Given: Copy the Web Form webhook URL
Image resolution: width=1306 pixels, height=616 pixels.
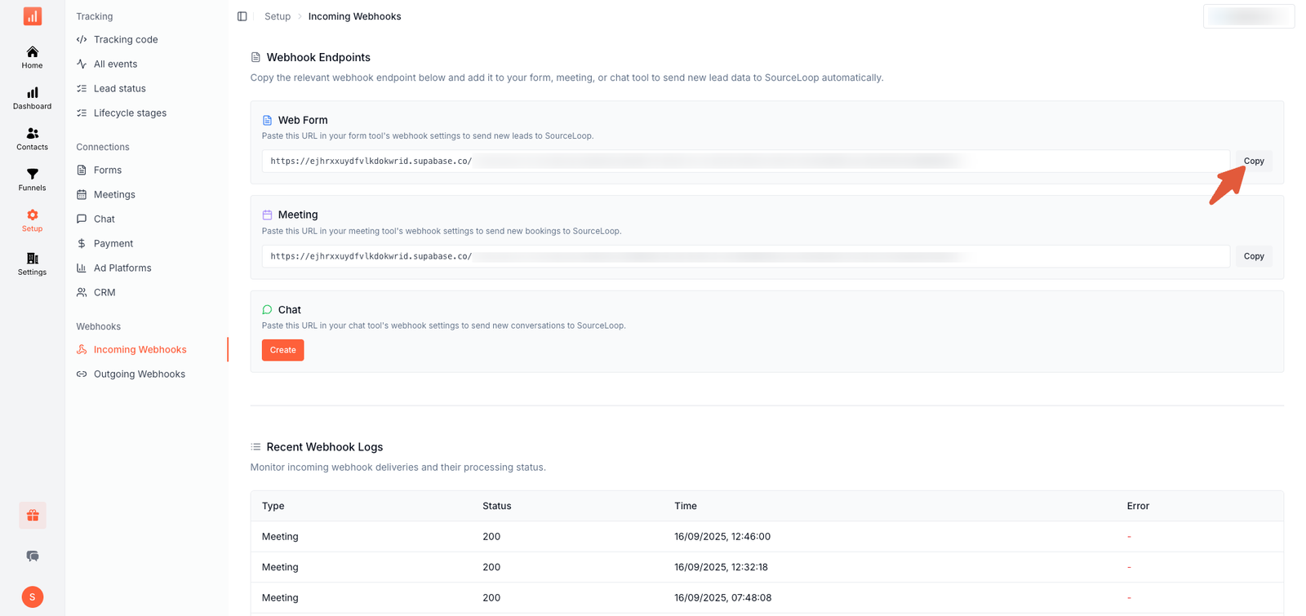Looking at the screenshot, I should (x=1254, y=161).
